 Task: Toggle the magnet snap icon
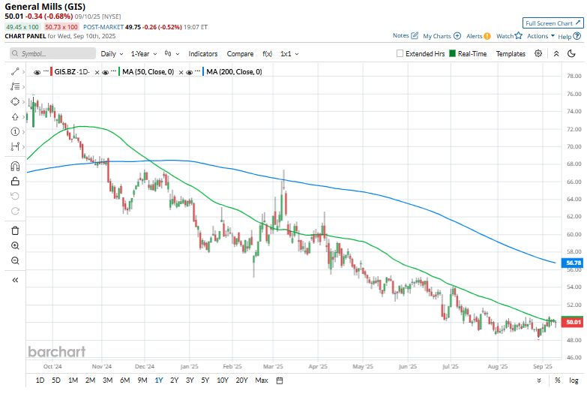tap(15, 166)
